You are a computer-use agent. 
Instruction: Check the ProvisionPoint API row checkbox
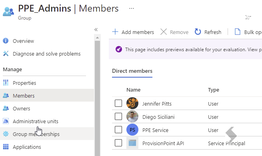click(118, 143)
